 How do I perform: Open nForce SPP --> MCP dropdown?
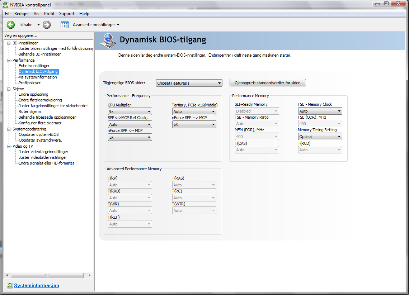pyautogui.click(x=194, y=125)
